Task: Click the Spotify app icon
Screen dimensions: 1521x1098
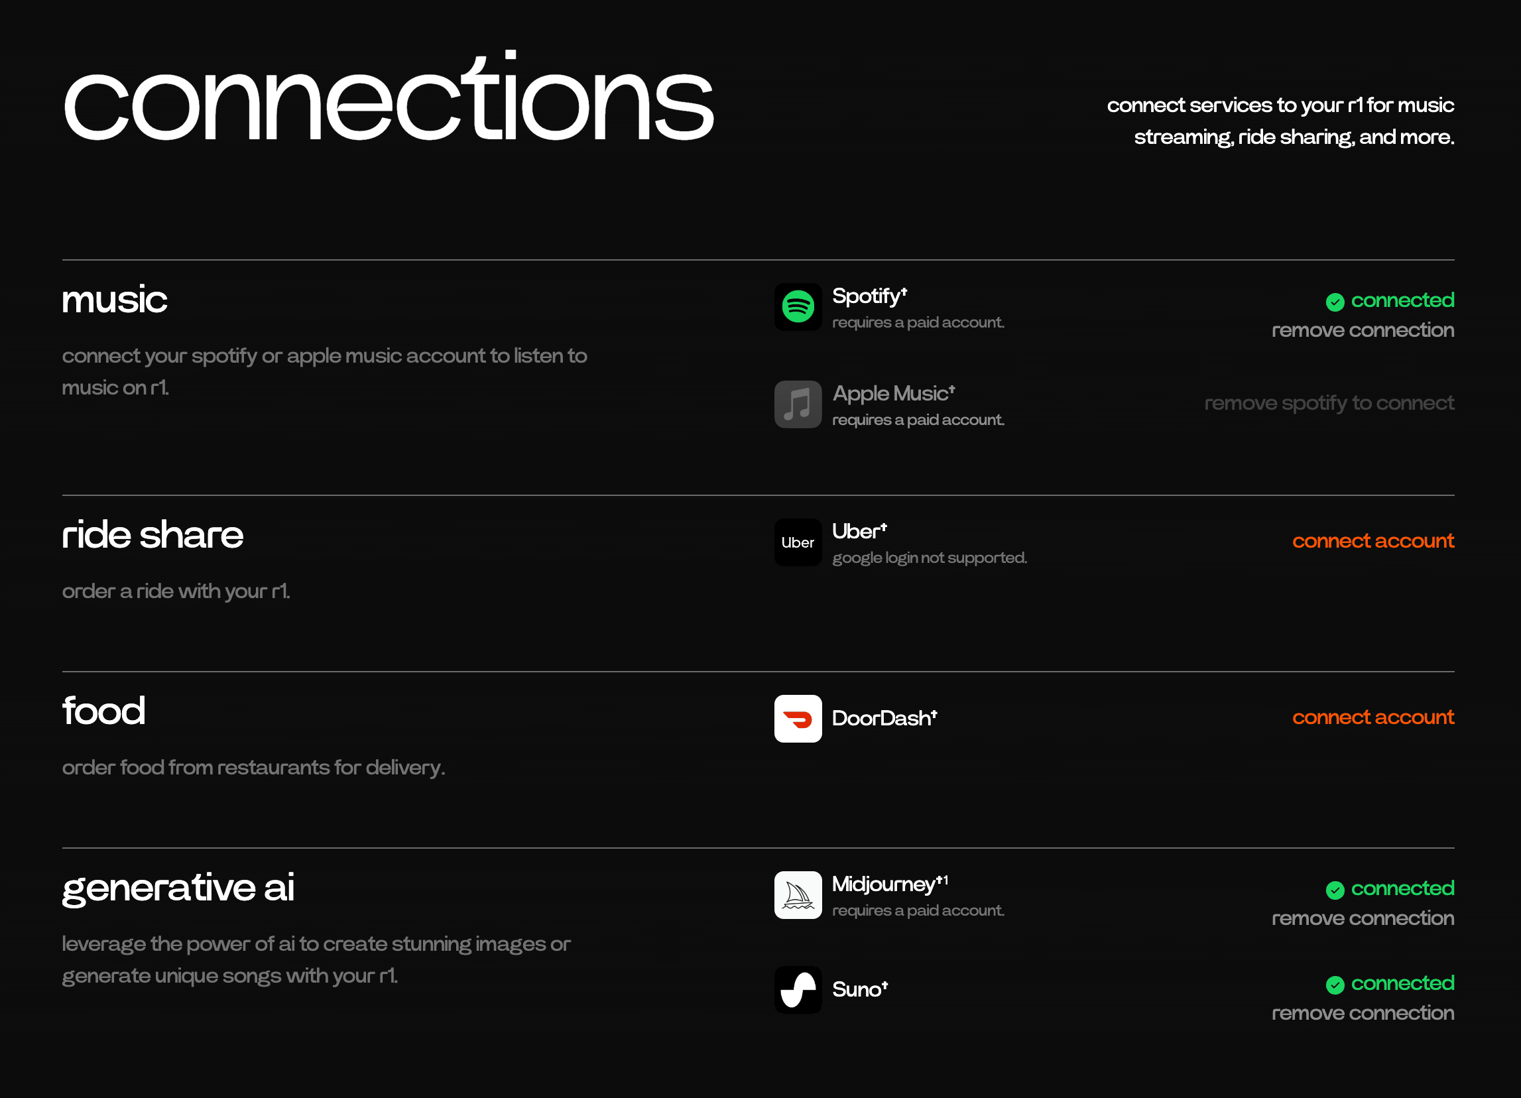Action: click(x=798, y=307)
